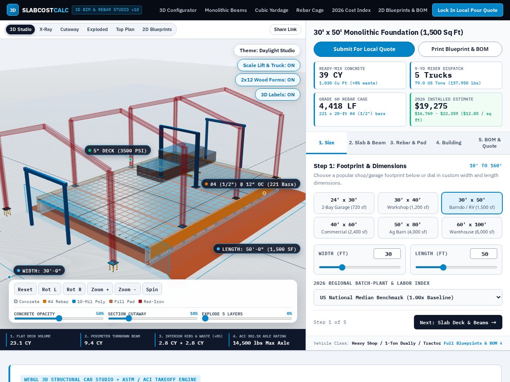Click the WIDTH: 30'-0" 3D label

pos(39,270)
